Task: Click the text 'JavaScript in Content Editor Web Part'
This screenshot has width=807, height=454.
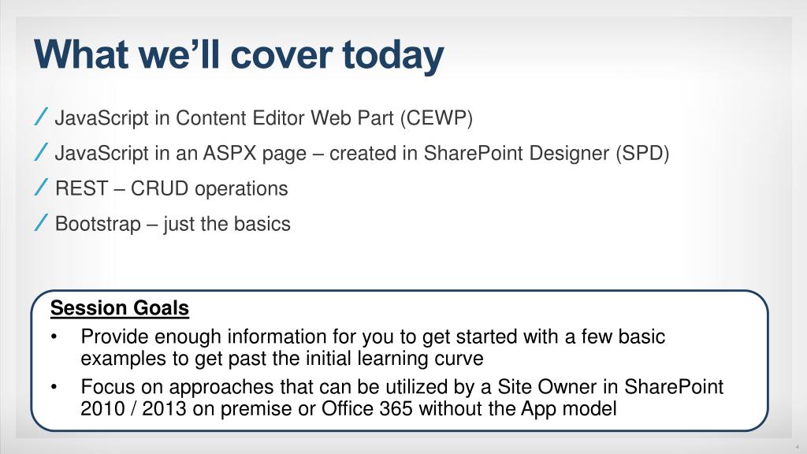Action: coord(225,118)
